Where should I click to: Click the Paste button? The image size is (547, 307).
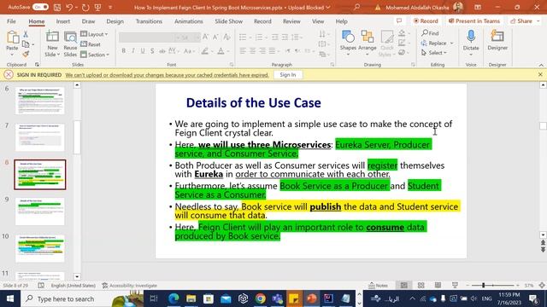tap(12, 42)
